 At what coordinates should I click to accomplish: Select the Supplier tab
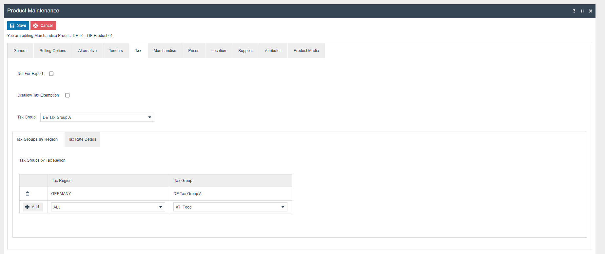point(245,51)
